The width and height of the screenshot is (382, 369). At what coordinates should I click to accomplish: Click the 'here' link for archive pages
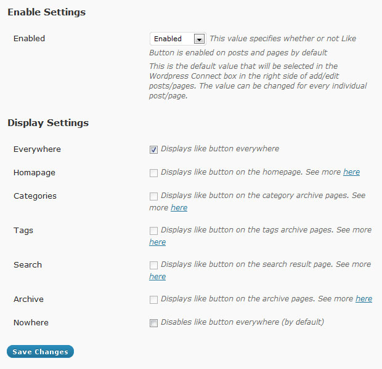click(x=364, y=299)
